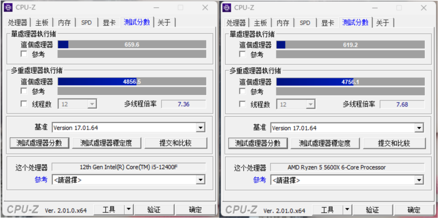Open the SPD tab in the left window
This screenshot has height=218, width=438.
tap(86, 22)
